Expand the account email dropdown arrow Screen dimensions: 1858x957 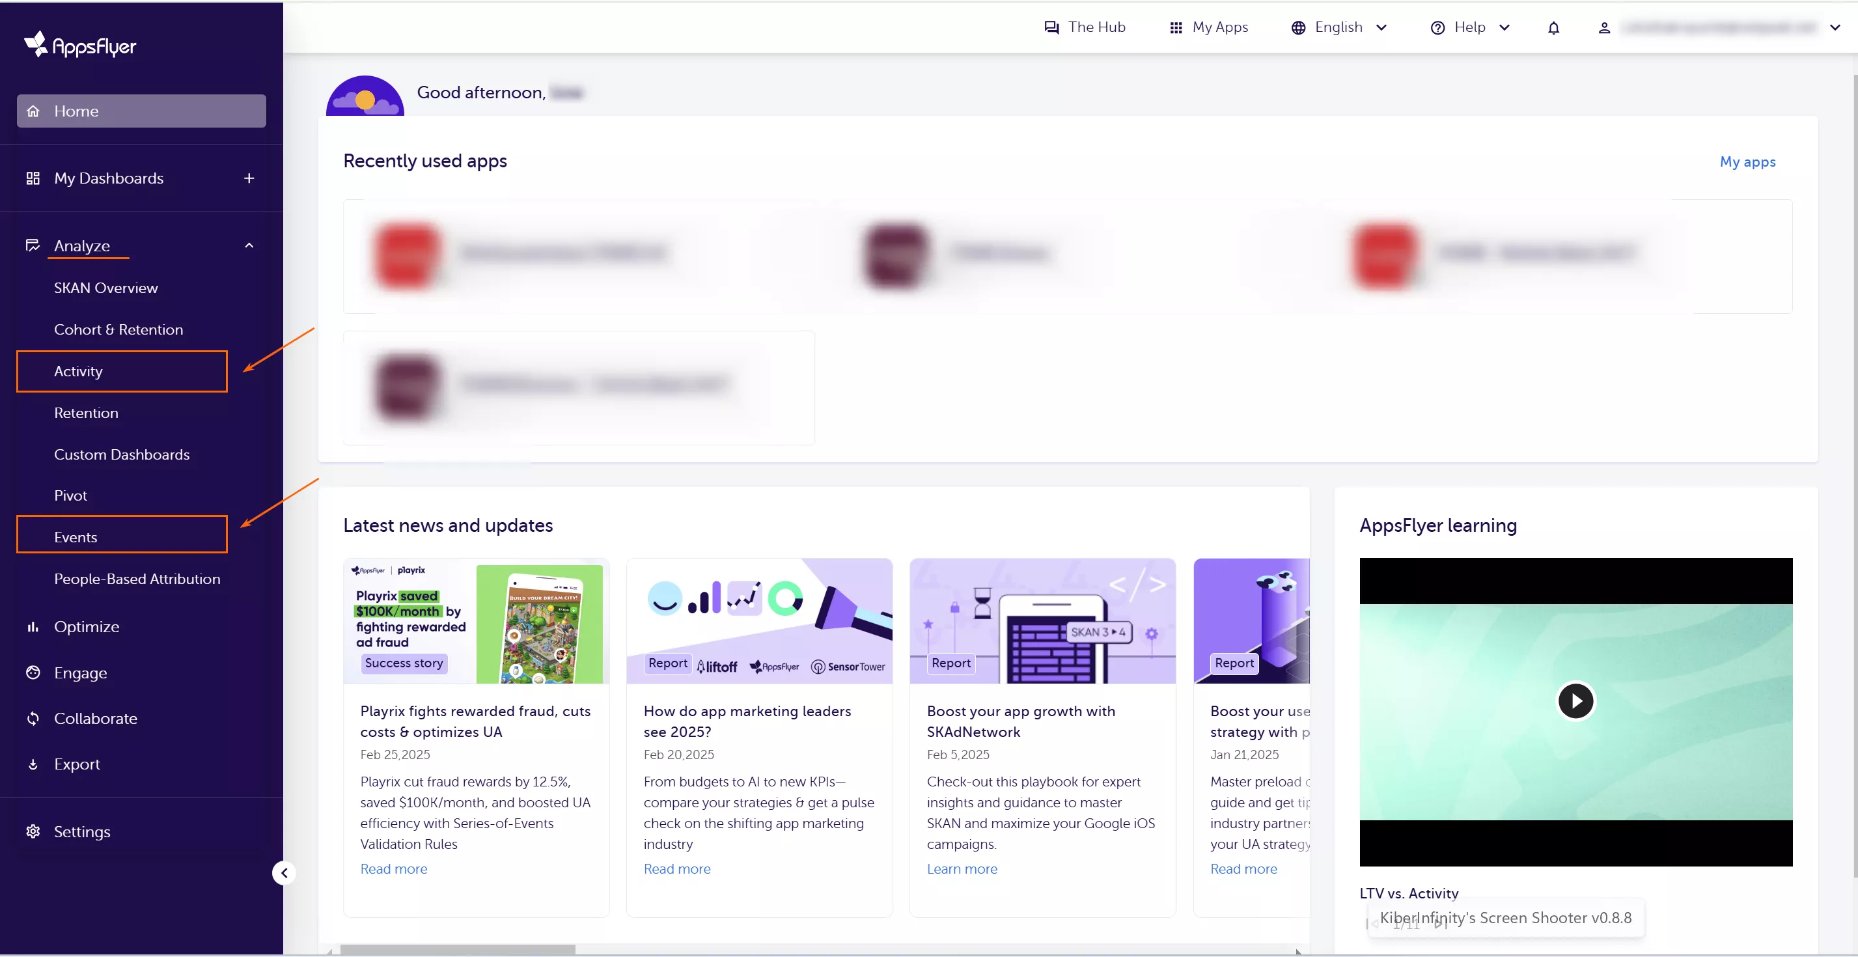[x=1835, y=27]
